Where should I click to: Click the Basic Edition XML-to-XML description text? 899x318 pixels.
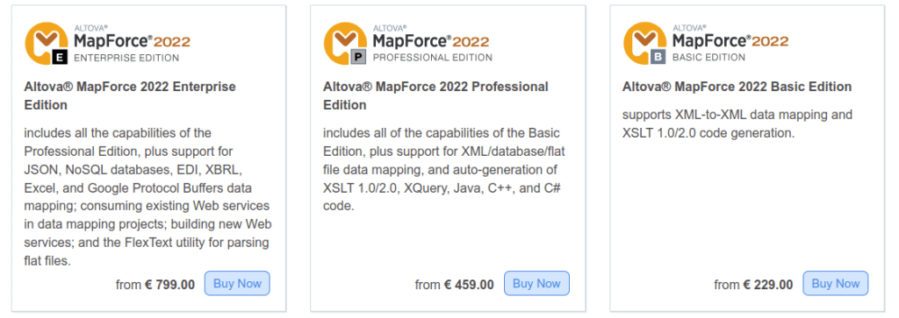[x=737, y=124]
